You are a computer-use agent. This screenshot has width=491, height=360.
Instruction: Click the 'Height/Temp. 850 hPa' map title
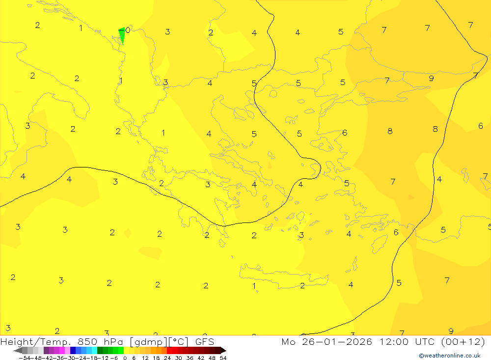pyautogui.click(x=62, y=341)
